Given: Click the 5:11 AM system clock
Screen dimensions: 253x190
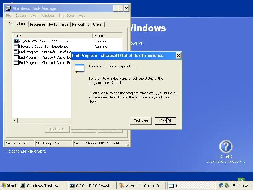Looking at the screenshot, I should 241,186.
